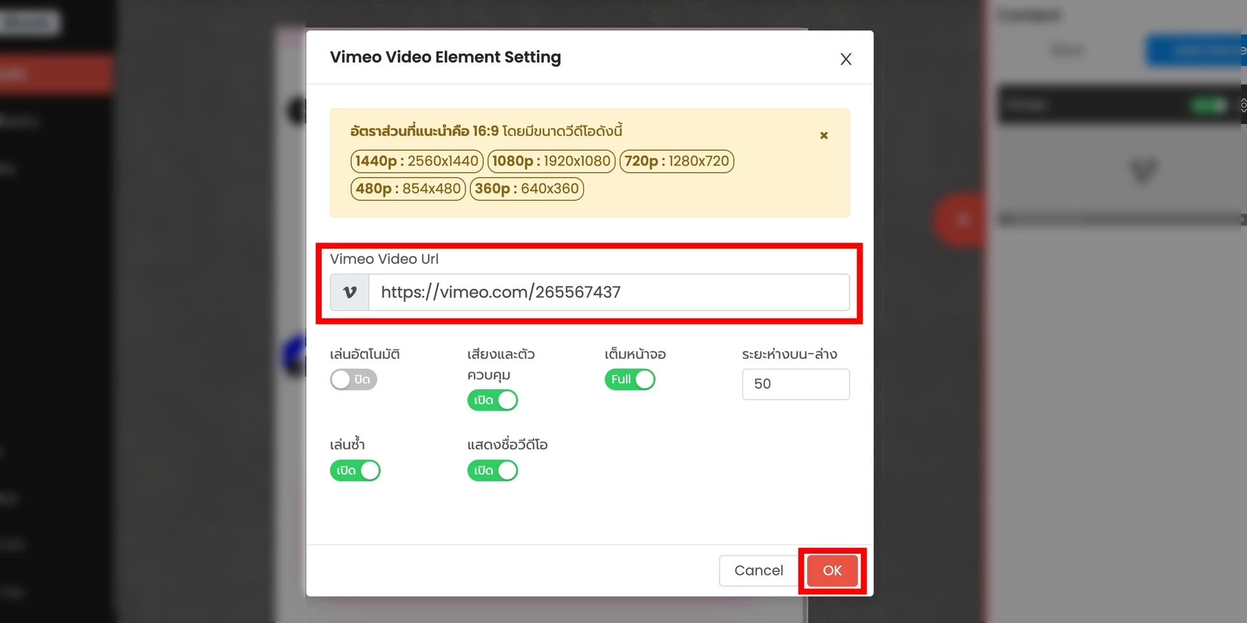Viewport: 1247px width, 623px height.
Task: Toggle the แสดงชื่อวีดีโอ video title switch
Action: 492,470
